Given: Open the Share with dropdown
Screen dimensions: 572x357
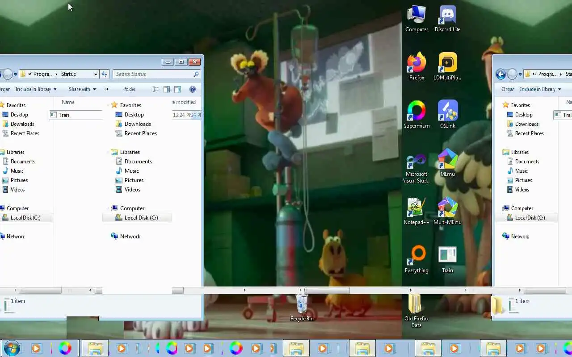Looking at the screenshot, I should (82, 89).
